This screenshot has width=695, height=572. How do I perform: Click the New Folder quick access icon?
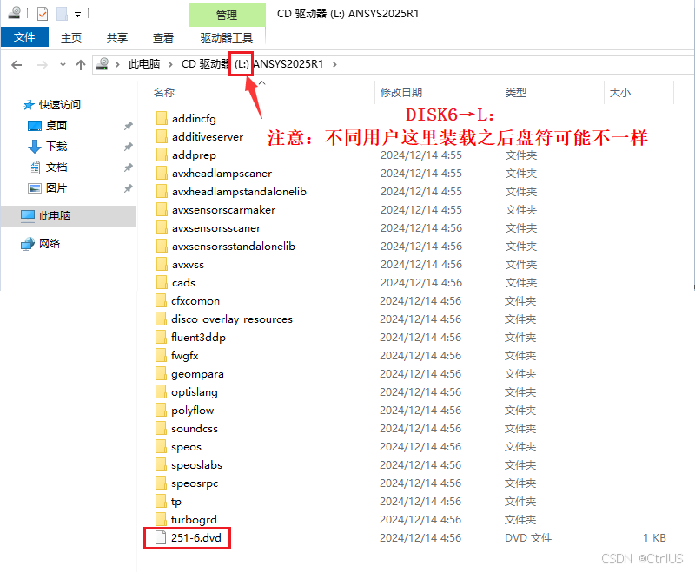click(x=62, y=14)
